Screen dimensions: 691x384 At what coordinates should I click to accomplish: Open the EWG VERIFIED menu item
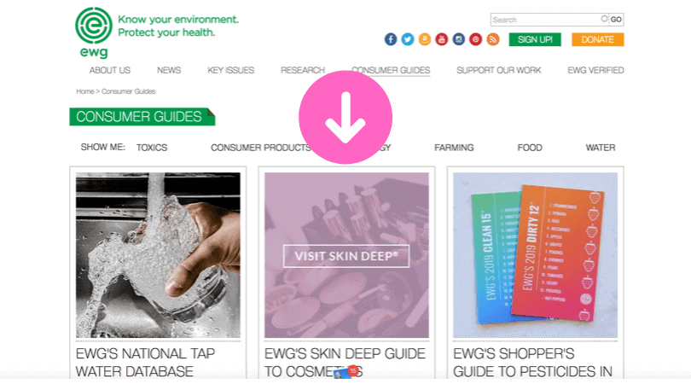click(595, 70)
